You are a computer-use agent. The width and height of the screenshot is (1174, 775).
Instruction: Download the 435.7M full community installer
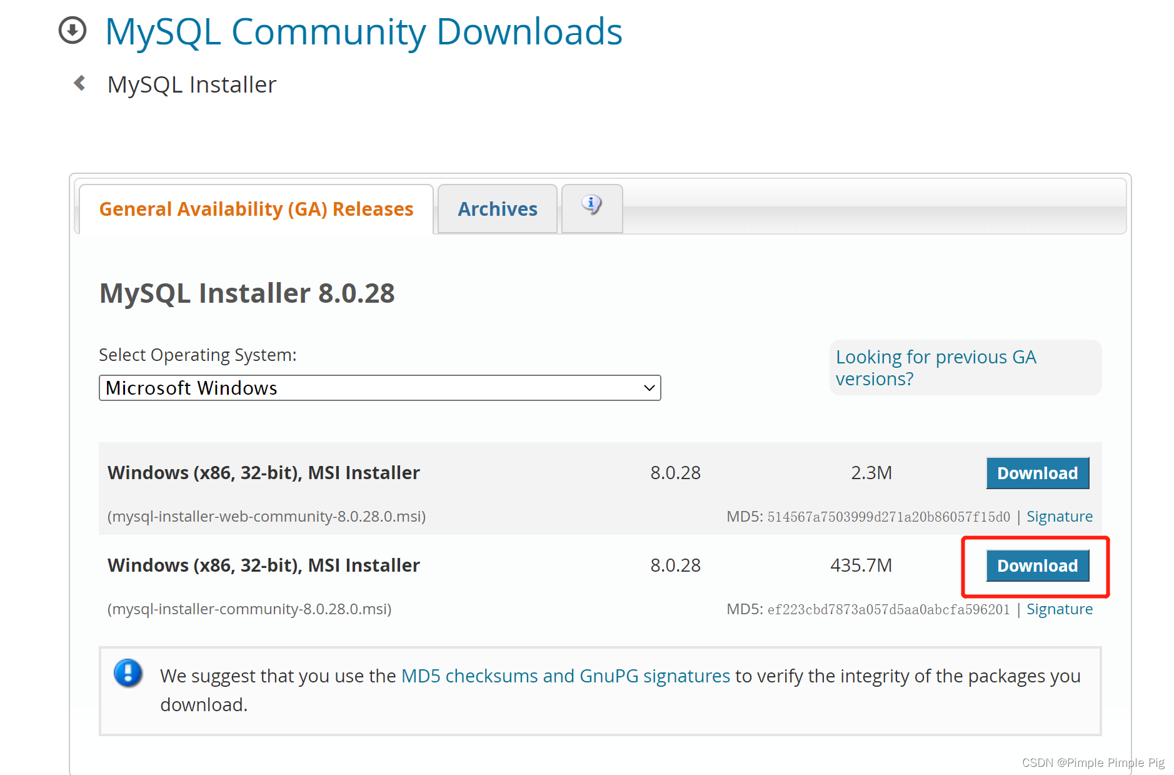(1038, 565)
